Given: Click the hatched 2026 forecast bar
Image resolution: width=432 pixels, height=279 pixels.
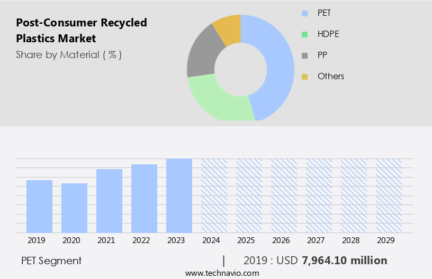Looking at the screenshot, I should (284, 196).
